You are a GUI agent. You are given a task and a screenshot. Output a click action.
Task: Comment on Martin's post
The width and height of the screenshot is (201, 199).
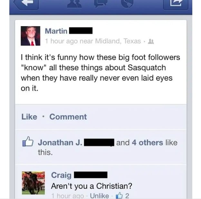[x=68, y=117]
